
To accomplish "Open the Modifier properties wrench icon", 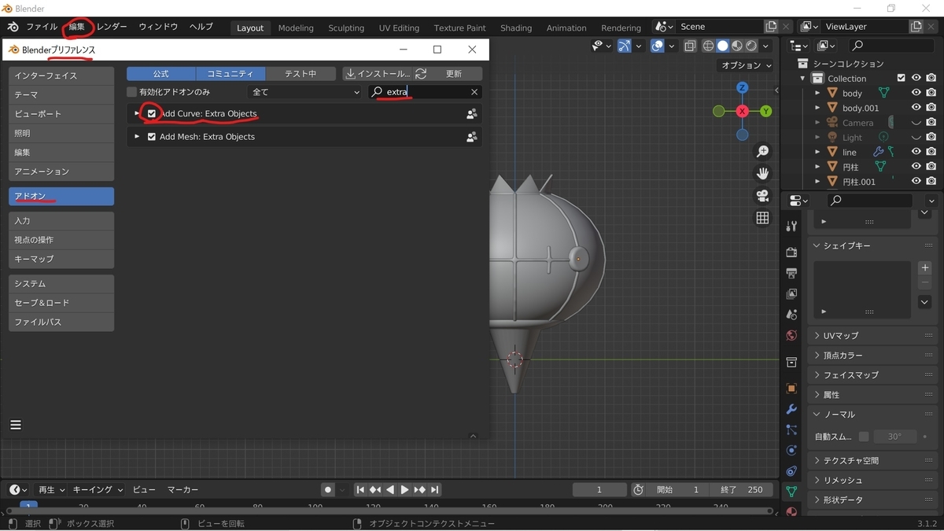I will pyautogui.click(x=791, y=409).
